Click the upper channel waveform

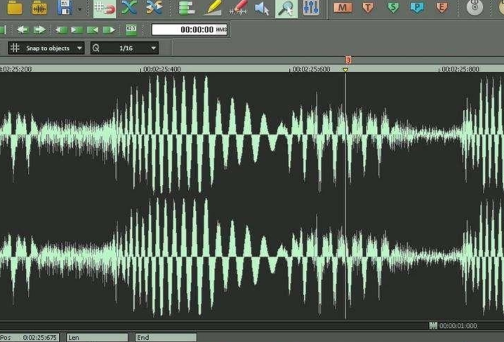[252, 134]
